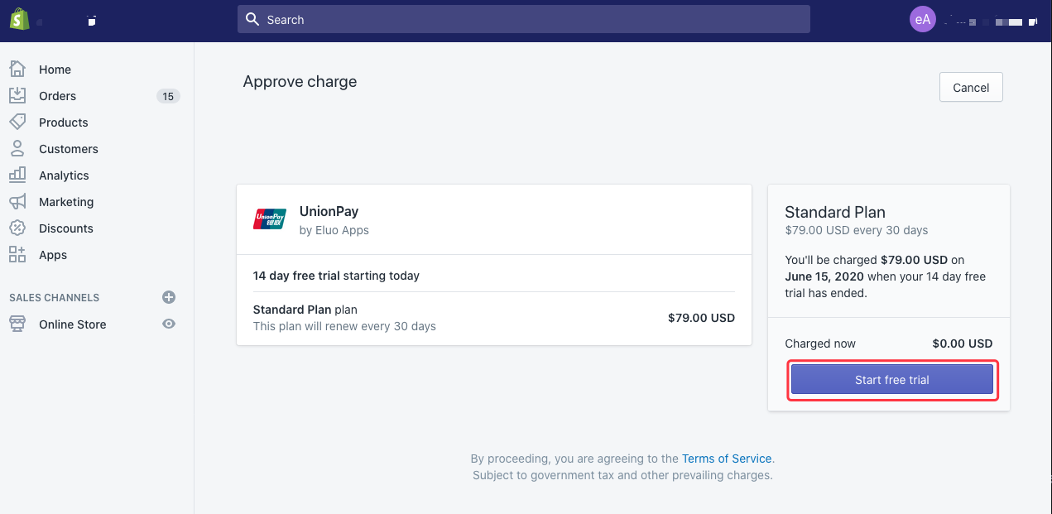Go to Analytics in the sidebar
Image resolution: width=1052 pixels, height=514 pixels.
[64, 175]
